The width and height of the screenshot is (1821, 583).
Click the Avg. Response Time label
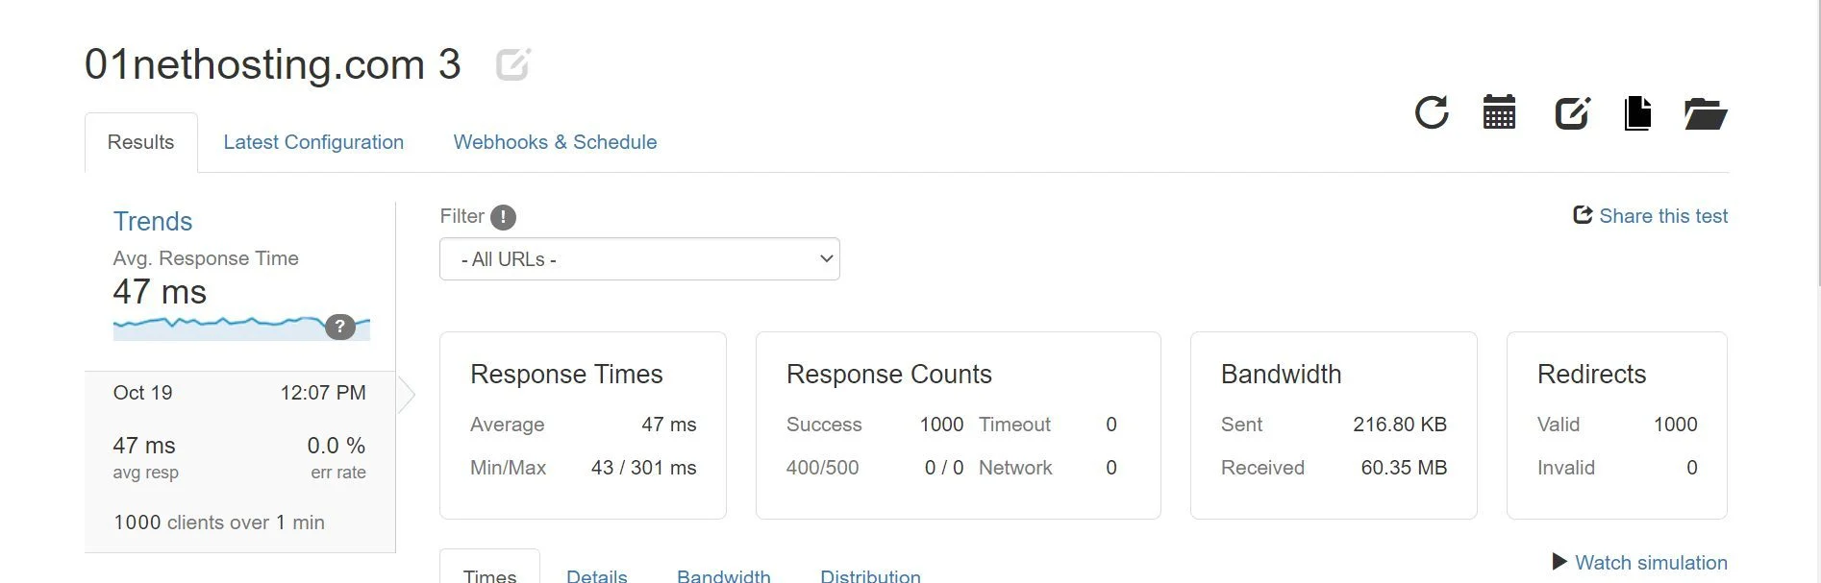(206, 258)
